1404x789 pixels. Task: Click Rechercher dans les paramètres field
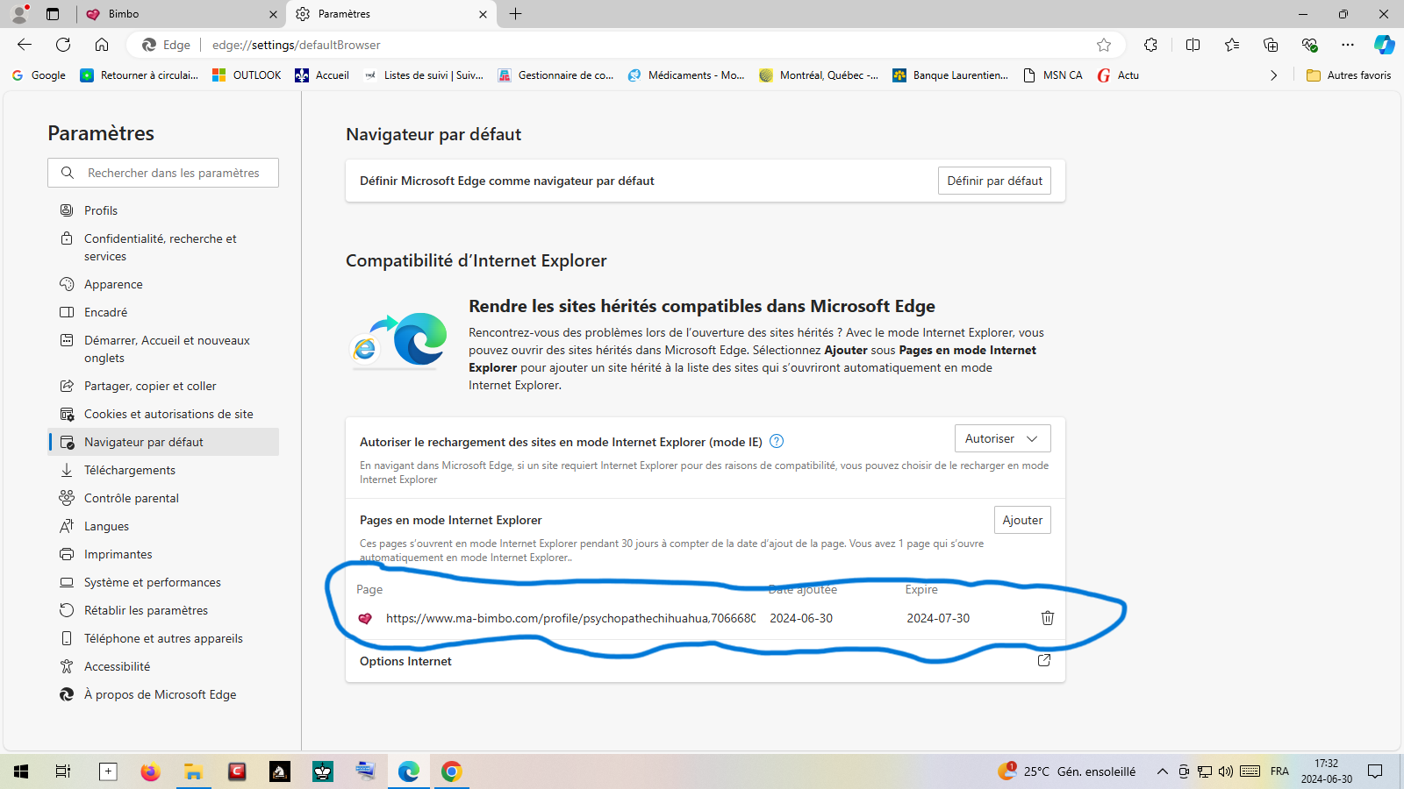pyautogui.click(x=163, y=173)
